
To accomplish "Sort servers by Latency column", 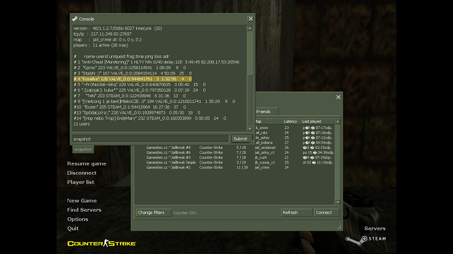I will click(x=292, y=122).
